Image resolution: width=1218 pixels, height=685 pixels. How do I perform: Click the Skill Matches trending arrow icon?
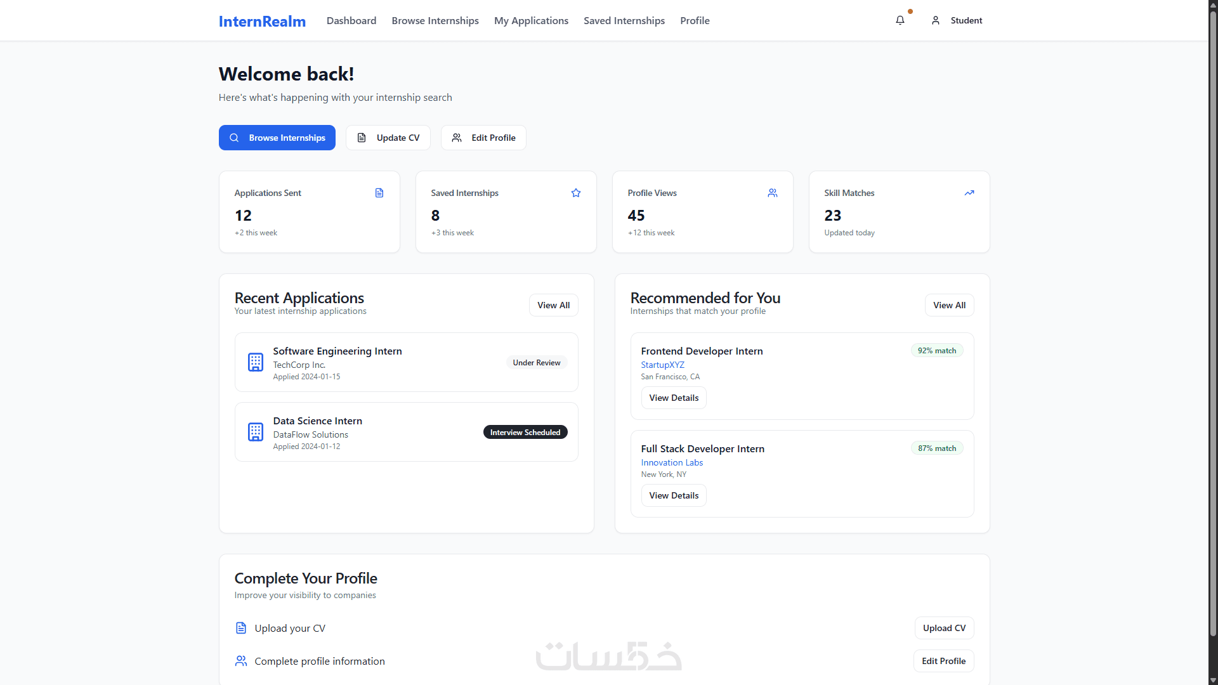click(x=969, y=193)
